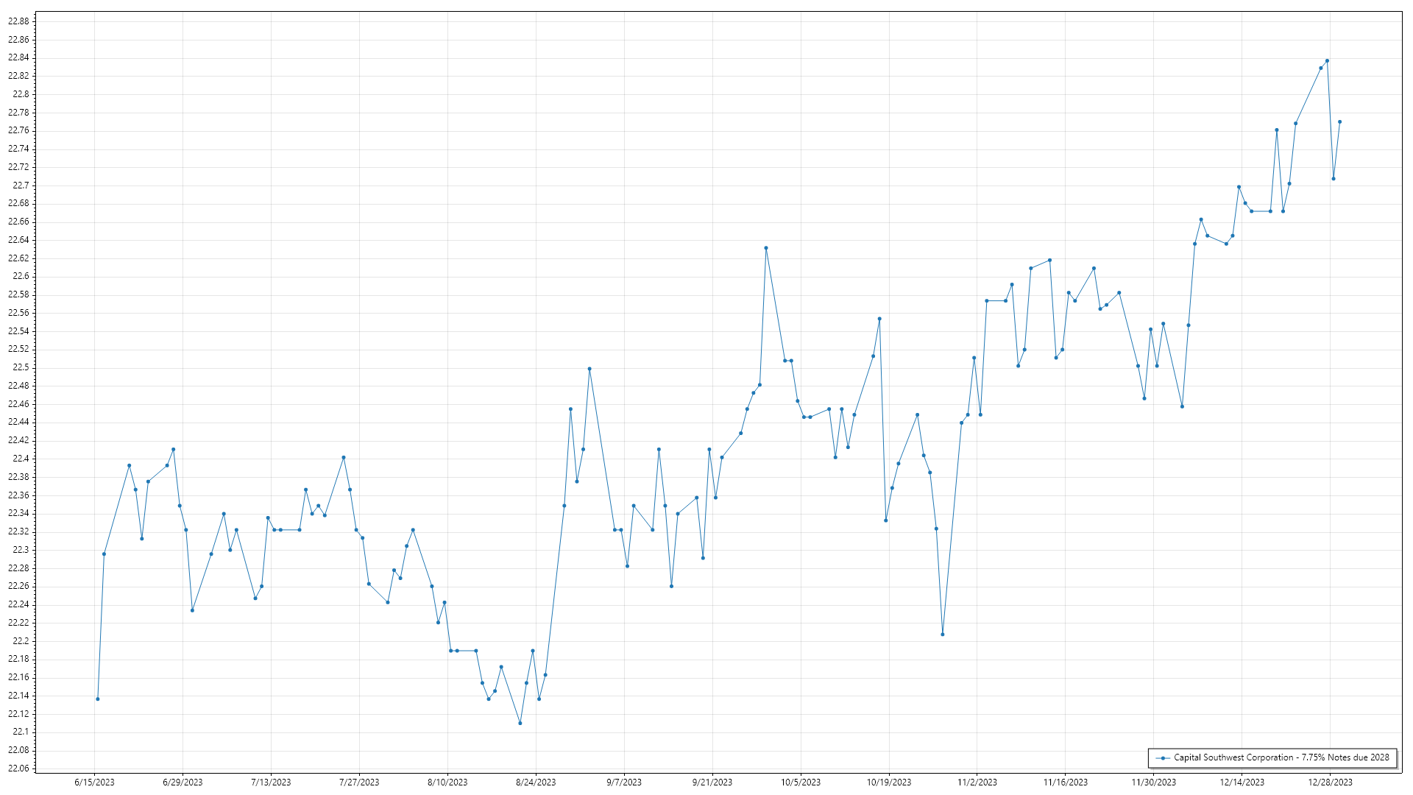1413x795 pixels.
Task: Select the 22.5 y-axis value label
Action: point(21,367)
